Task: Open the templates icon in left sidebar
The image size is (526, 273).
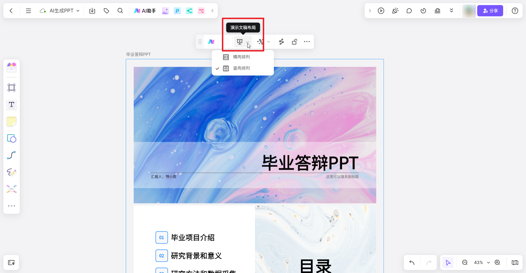Action: coord(12,67)
